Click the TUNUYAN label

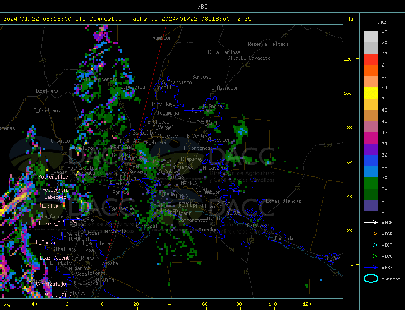point(104,280)
